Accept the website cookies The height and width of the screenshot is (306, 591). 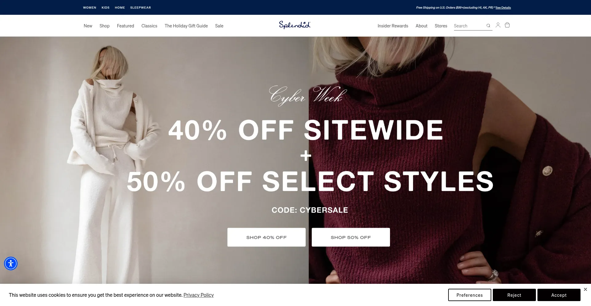click(x=559, y=295)
